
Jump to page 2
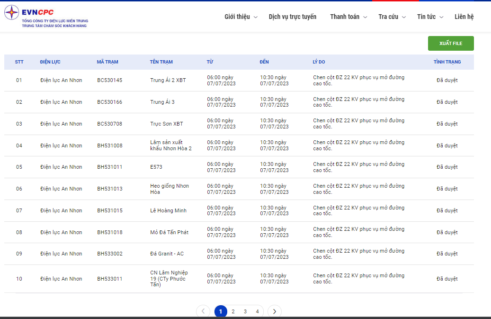point(233,311)
